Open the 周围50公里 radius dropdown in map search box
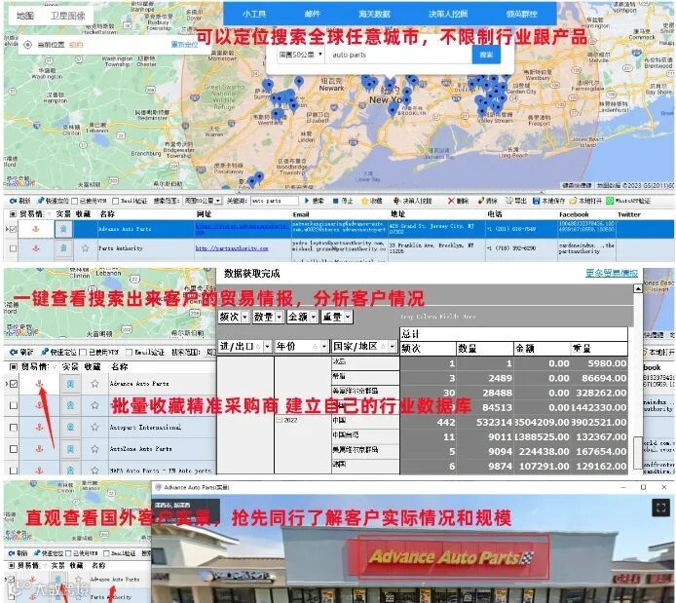Viewport: 676px width, 603px height. (300, 55)
